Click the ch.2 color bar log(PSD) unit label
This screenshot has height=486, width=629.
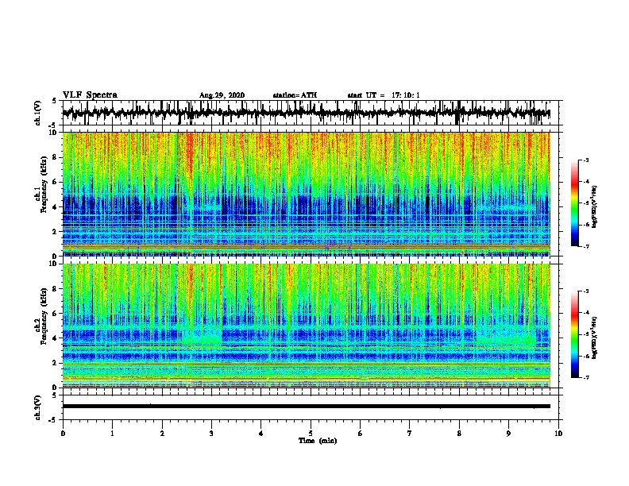coord(595,337)
